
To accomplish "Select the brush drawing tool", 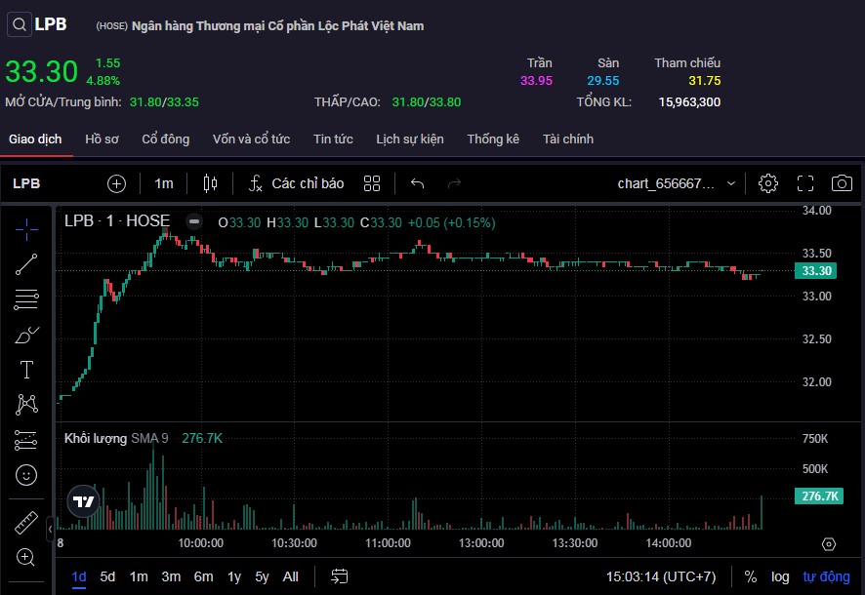I will 26,335.
